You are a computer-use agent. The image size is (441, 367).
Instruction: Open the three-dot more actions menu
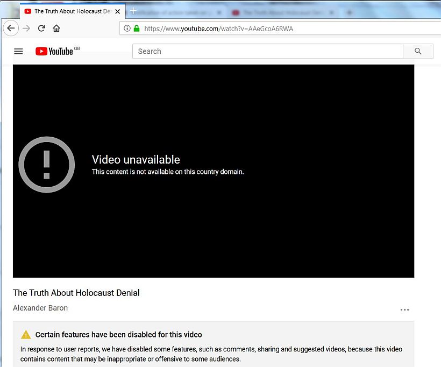(404, 309)
